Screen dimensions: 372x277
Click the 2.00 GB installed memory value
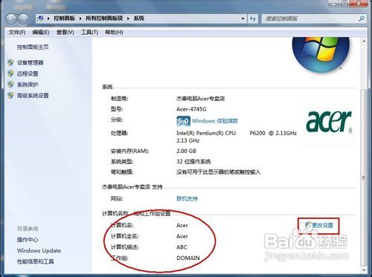pyautogui.click(x=186, y=151)
